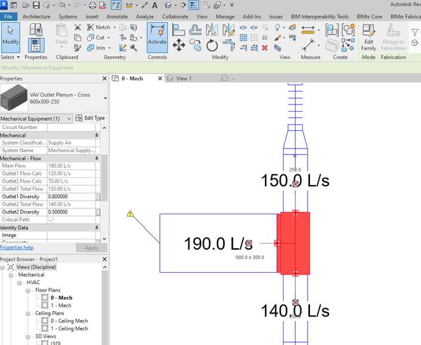Click the Measure Between Two References icon
Image resolution: width=421 pixels, height=345 pixels.
pos(308,29)
